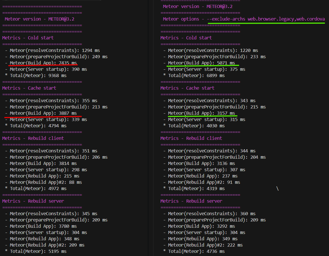Screen dimensions: 329x256
Task: Select the Total(Meteor) 9368 ms line
Action: pos(36,76)
